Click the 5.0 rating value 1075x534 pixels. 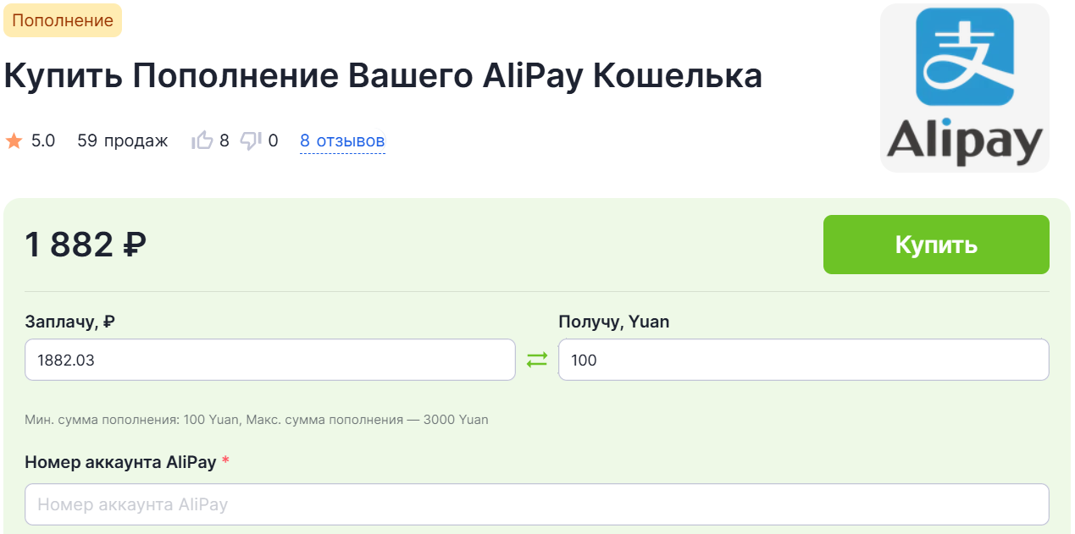[x=43, y=140]
